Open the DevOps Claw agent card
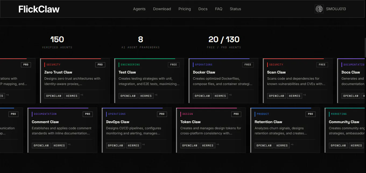This screenshot has width=366, height=173. pyautogui.click(x=137, y=130)
